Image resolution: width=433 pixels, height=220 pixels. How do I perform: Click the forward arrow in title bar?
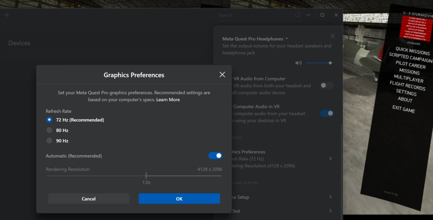[x=6, y=15]
